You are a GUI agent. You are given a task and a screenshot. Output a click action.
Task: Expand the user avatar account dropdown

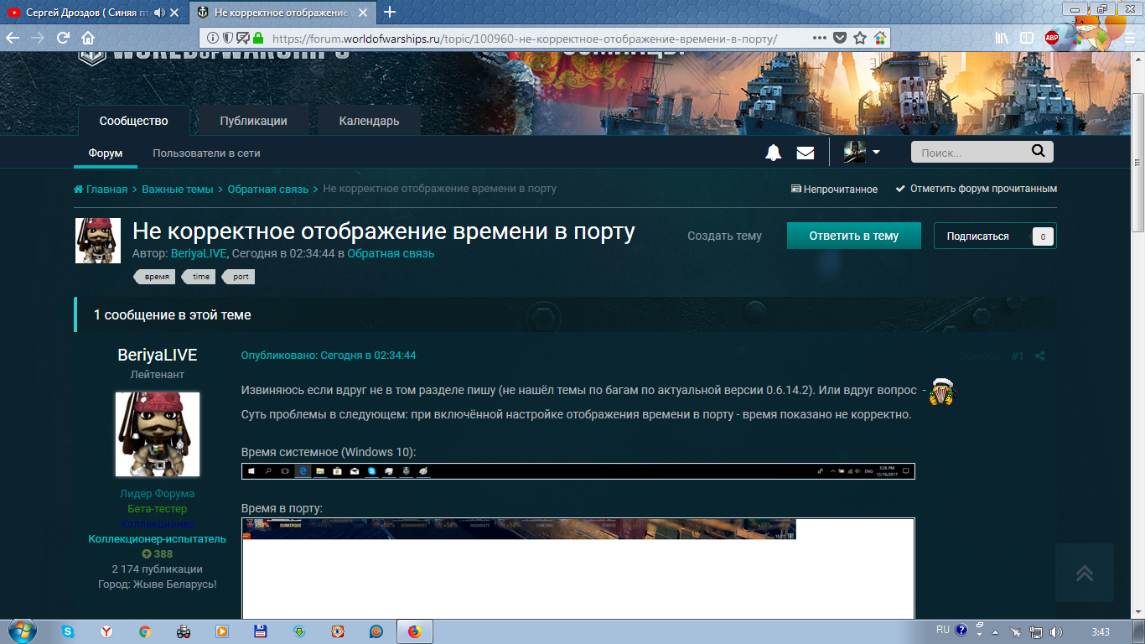coord(862,153)
